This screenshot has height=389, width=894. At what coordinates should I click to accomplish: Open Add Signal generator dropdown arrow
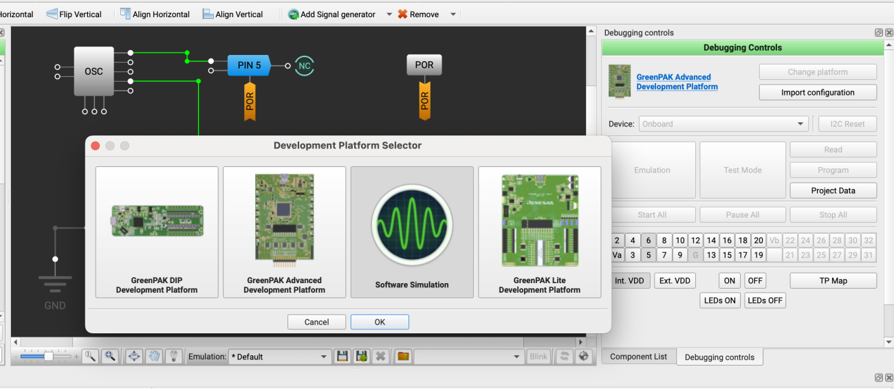(x=389, y=14)
